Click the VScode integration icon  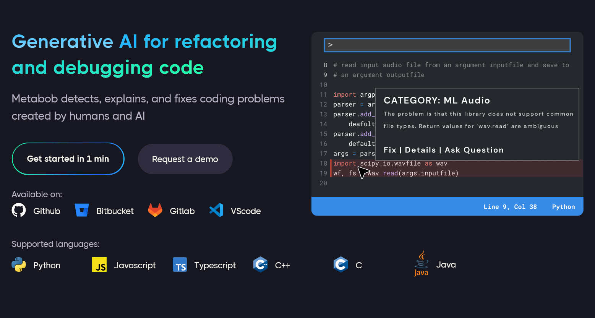[x=216, y=210]
